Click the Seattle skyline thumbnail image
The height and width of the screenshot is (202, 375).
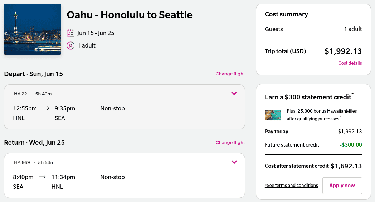(33, 29)
